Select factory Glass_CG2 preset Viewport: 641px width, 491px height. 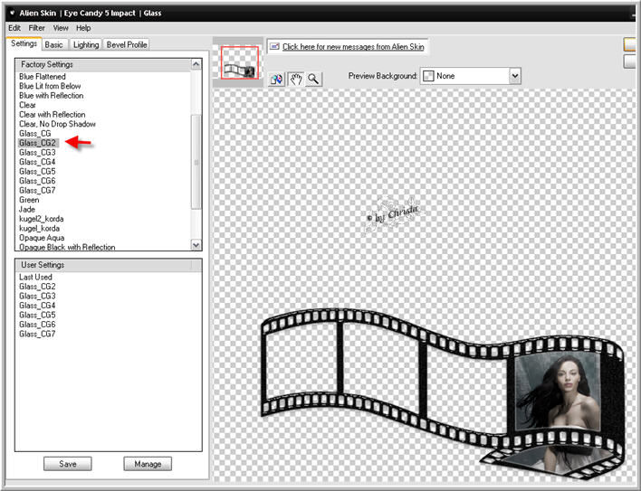(37, 143)
